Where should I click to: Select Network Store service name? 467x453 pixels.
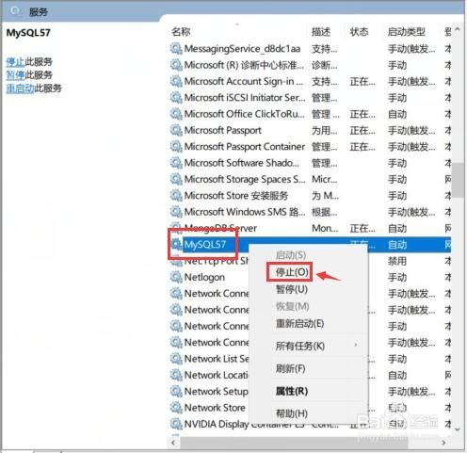point(215,408)
